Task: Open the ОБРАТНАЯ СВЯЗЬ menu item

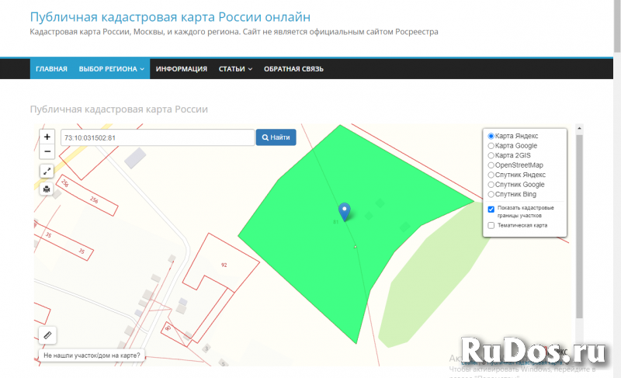Action: (294, 69)
